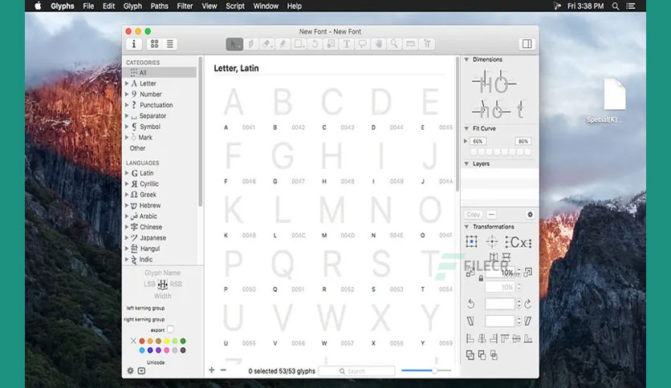Select the Text tool
This screenshot has width=671, height=388.
coord(347,44)
